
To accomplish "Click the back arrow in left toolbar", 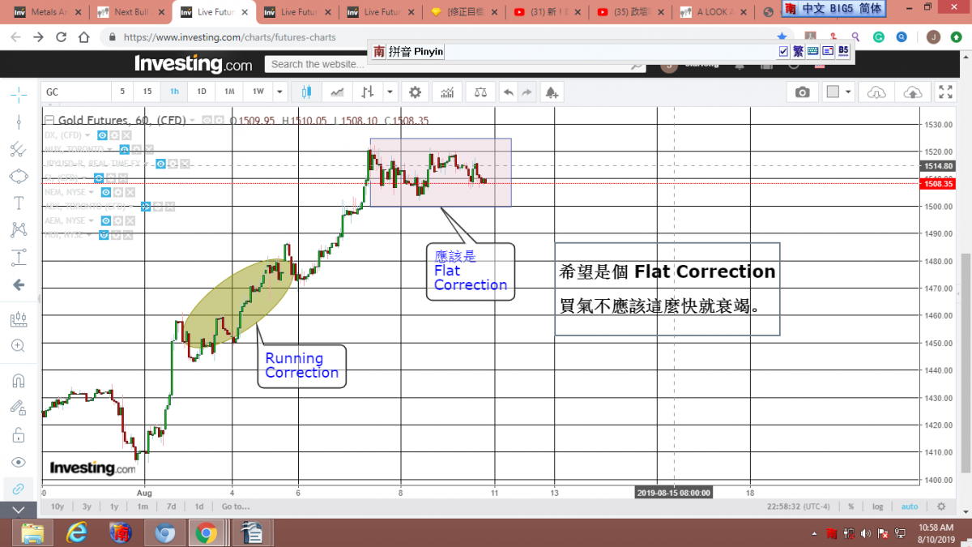I will tap(19, 285).
